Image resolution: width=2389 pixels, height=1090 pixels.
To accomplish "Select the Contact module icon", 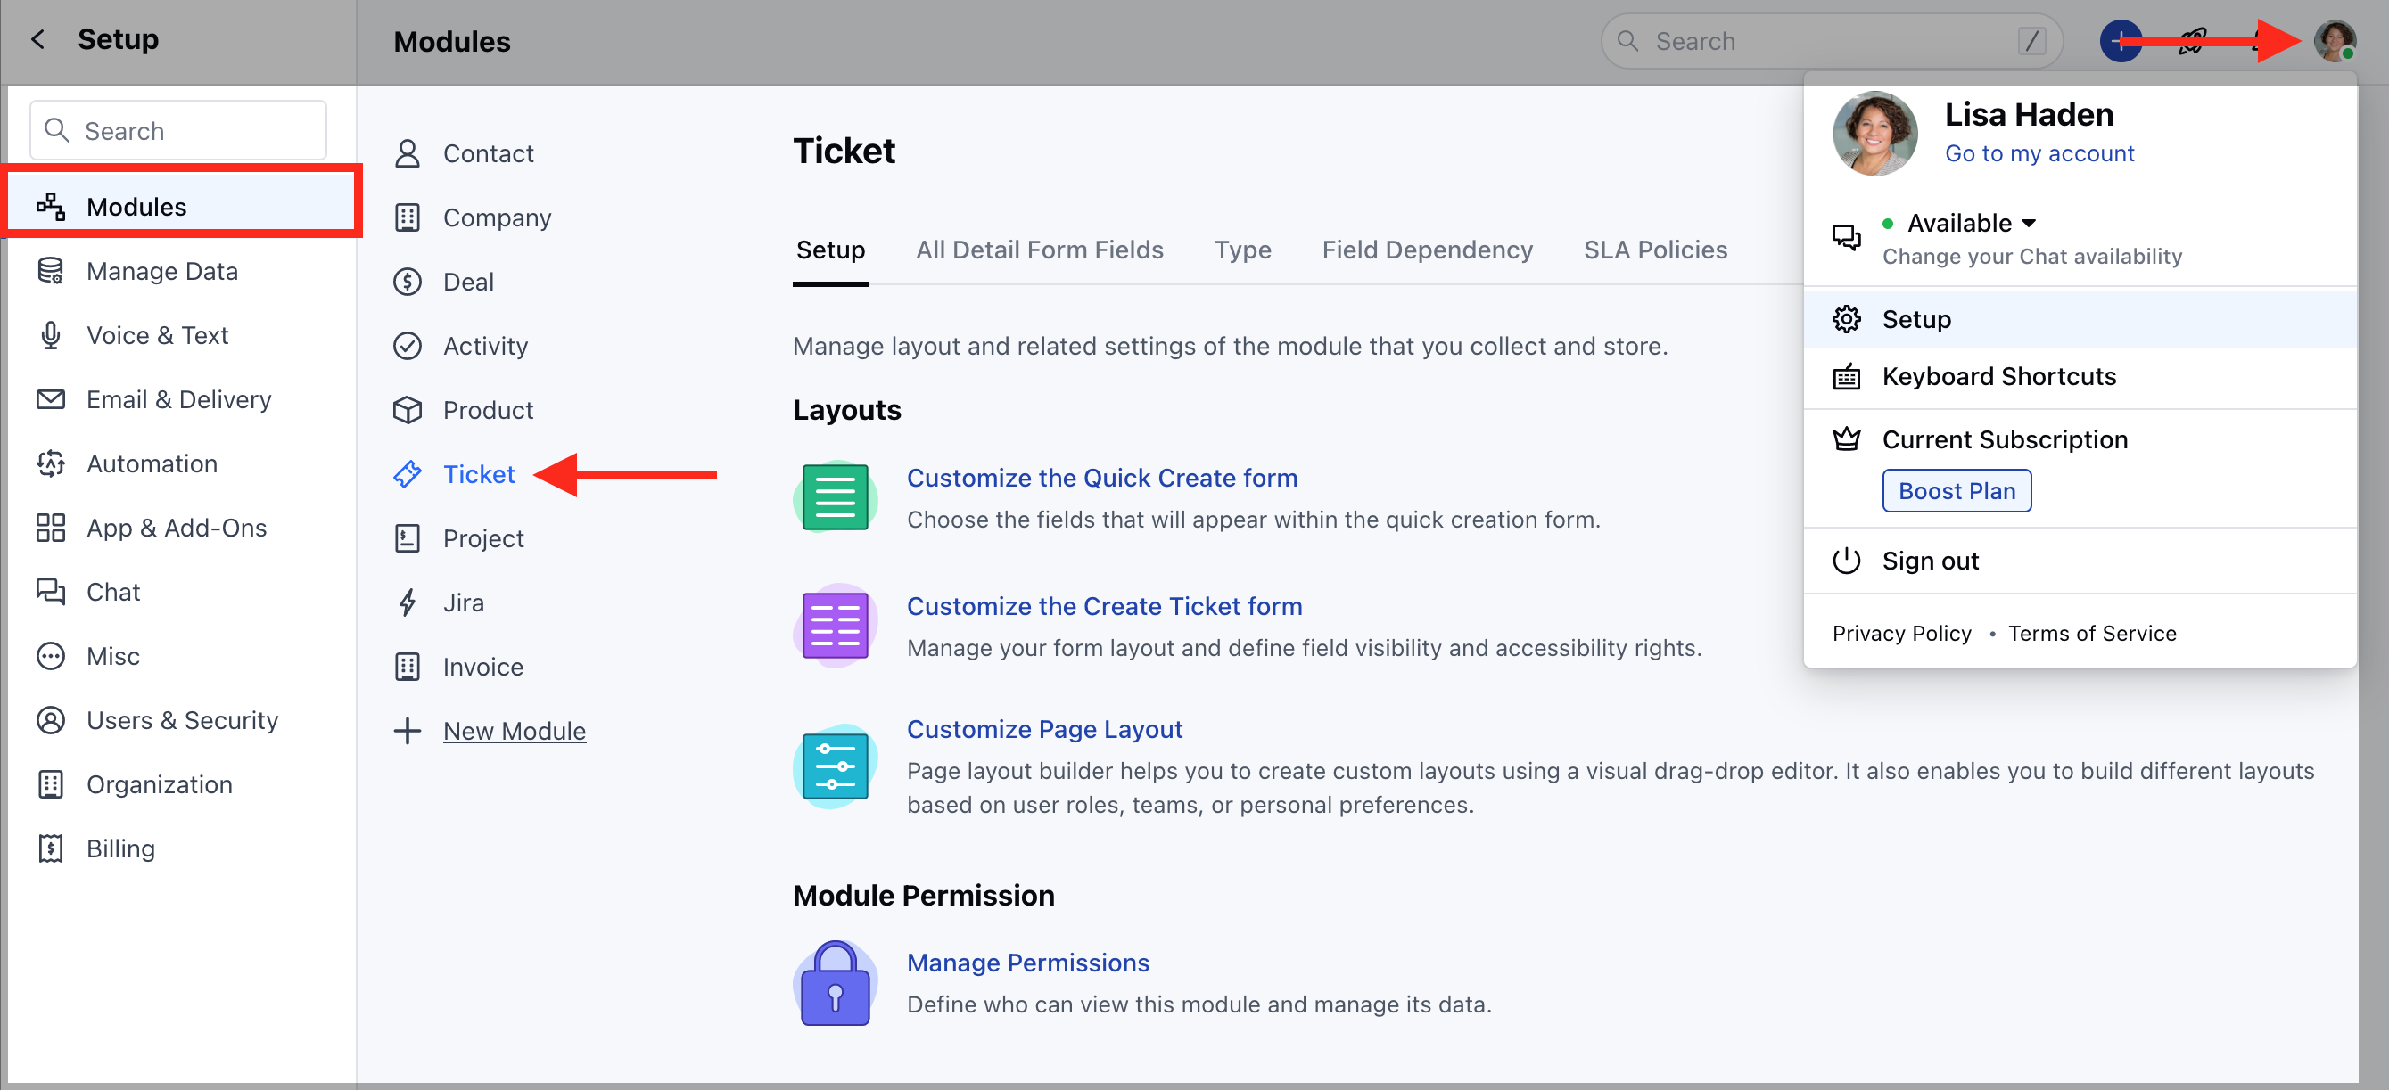I will click(x=408, y=153).
